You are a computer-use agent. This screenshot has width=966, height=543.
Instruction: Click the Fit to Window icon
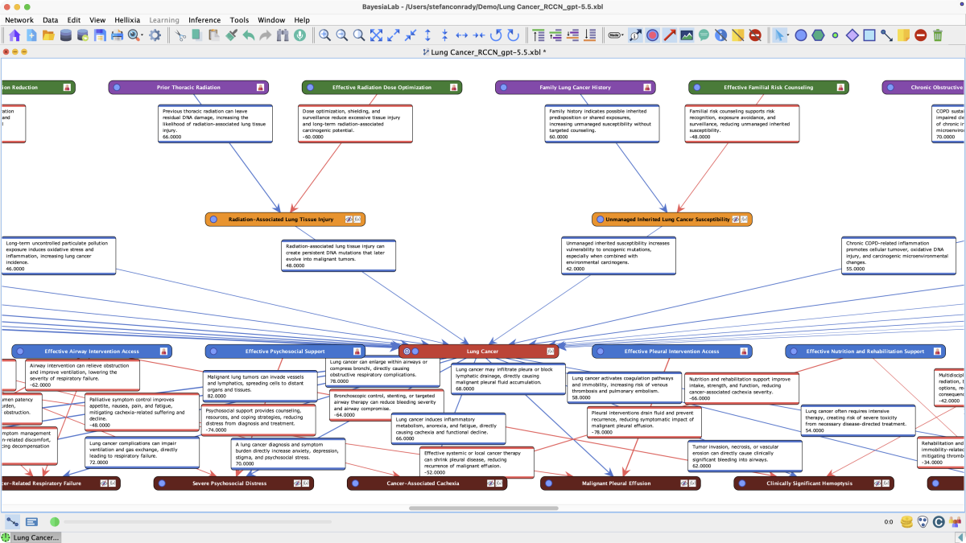376,35
